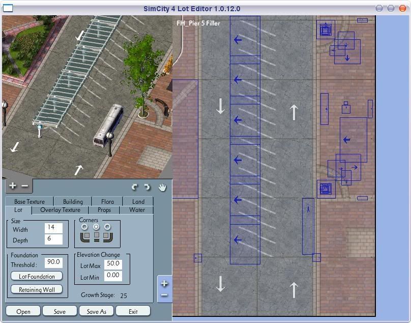
Task: Select the large green tree in 3D preview
Action: pos(143,73)
